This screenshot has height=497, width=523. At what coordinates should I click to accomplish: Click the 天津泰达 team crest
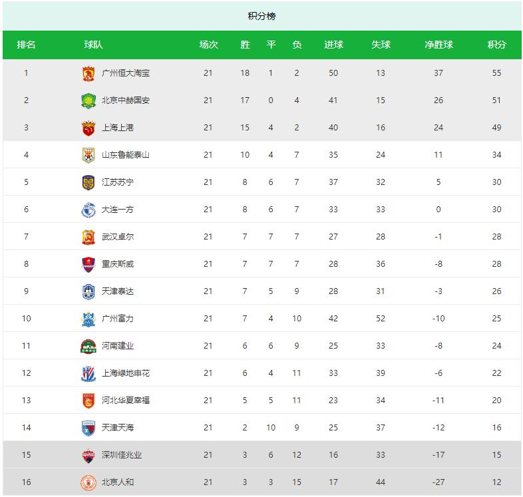[x=88, y=291]
